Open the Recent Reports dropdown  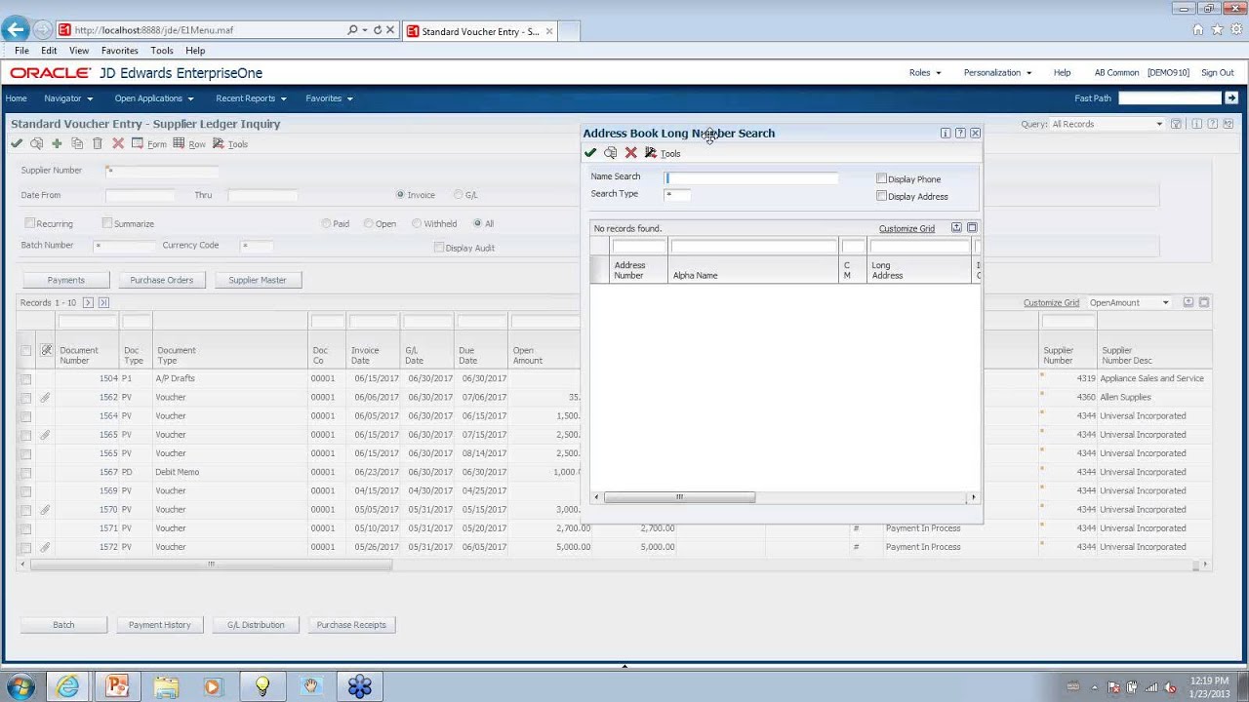(251, 98)
